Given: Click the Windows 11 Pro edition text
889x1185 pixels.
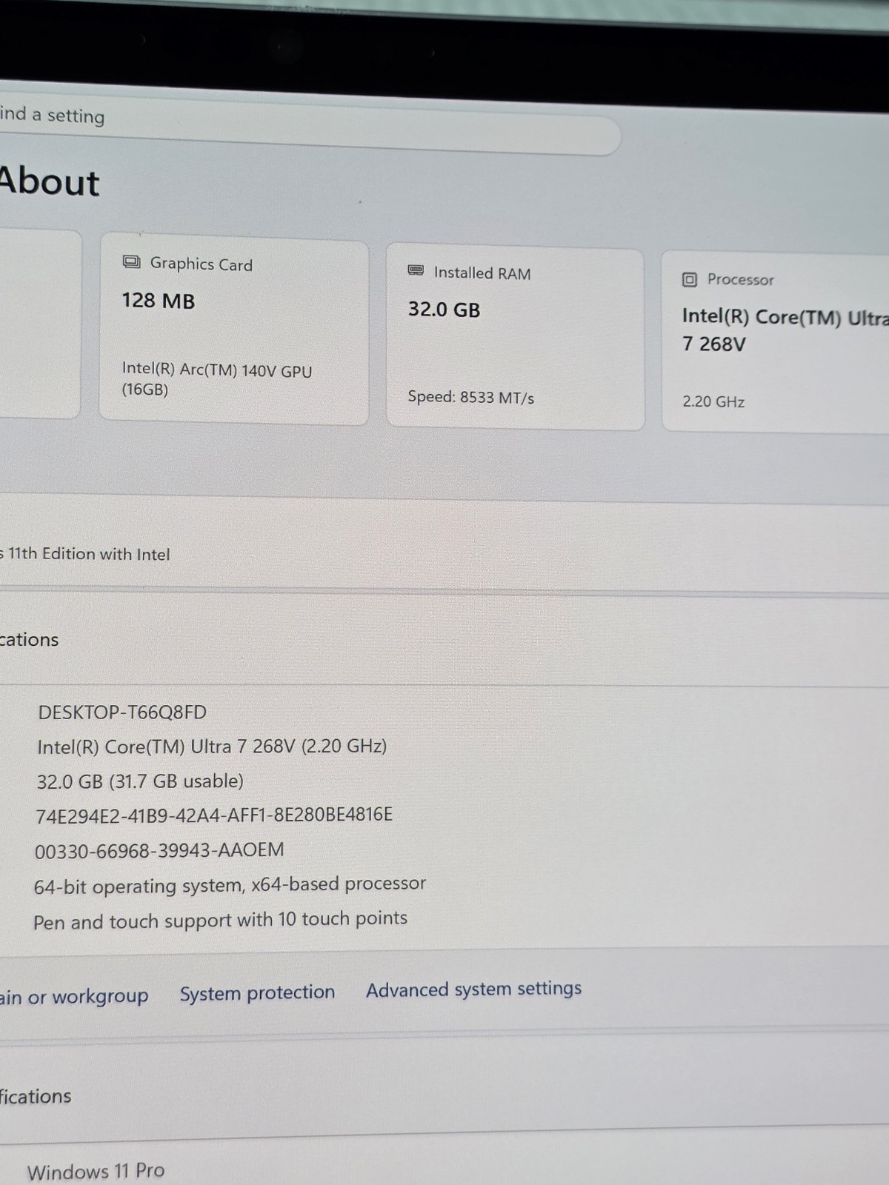Looking at the screenshot, I should coord(96,1171).
